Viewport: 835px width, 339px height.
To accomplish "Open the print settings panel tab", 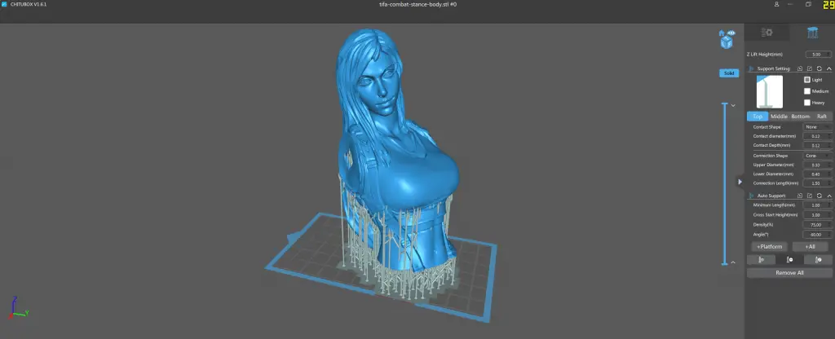I will 767,33.
